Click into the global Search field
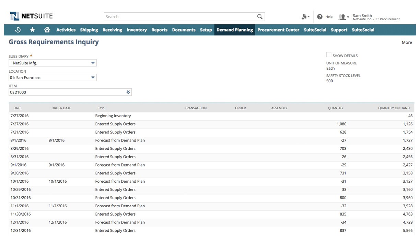420x245 pixels. pyautogui.click(x=184, y=16)
